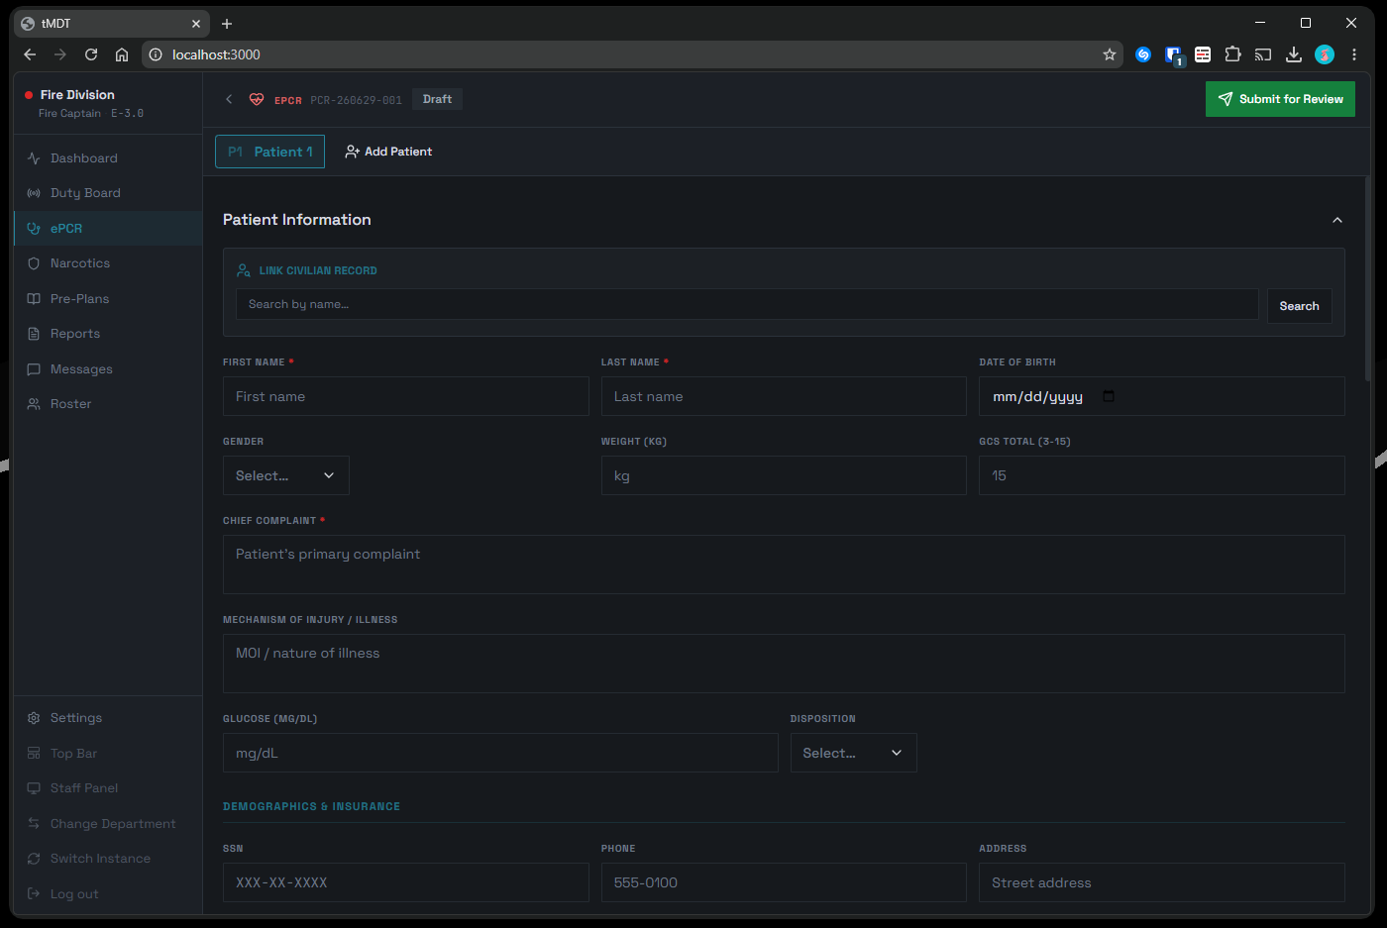The image size is (1387, 928).
Task: Click the Add Patient button
Action: tap(388, 152)
